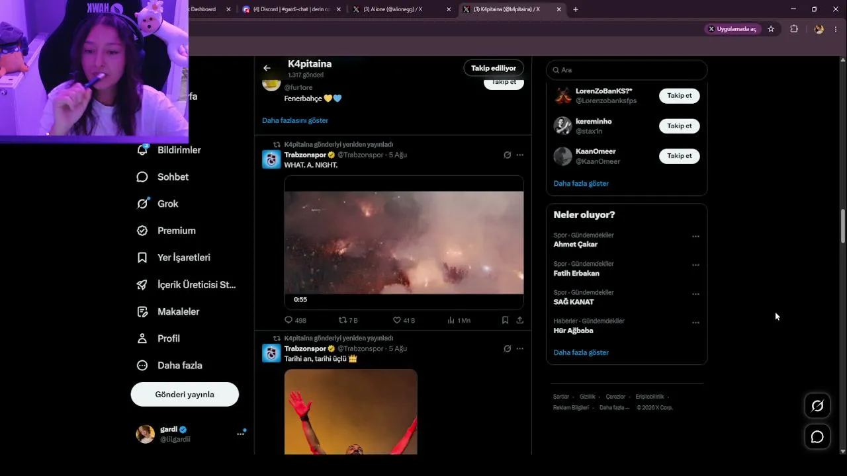Open options dots for Hür Ağbaba trend
Viewport: 847px width, 476px height.
coord(695,323)
